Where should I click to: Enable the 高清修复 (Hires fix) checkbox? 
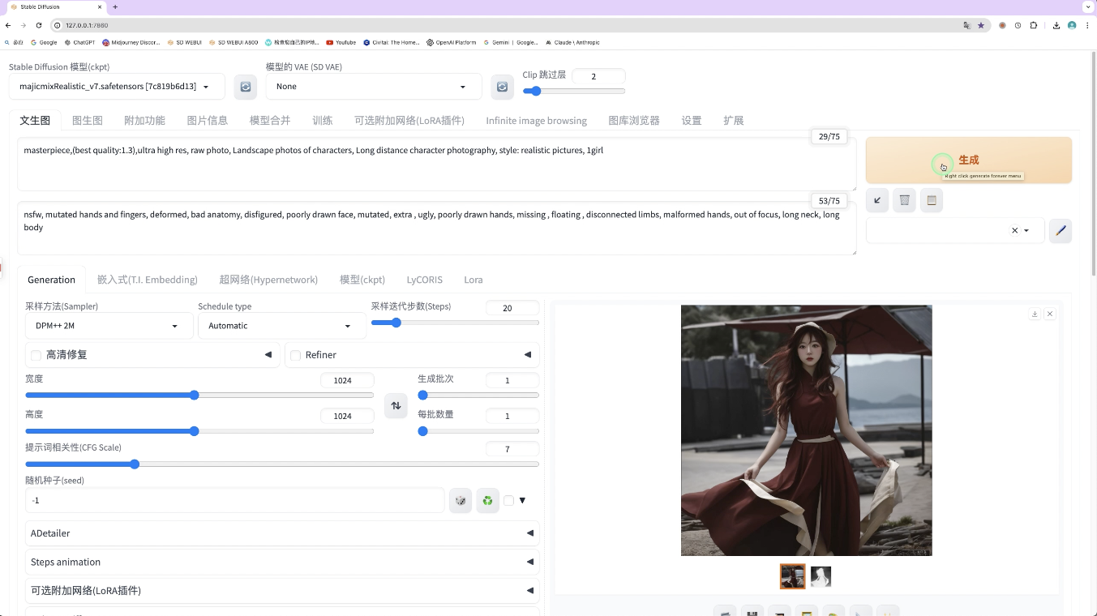[36, 355]
